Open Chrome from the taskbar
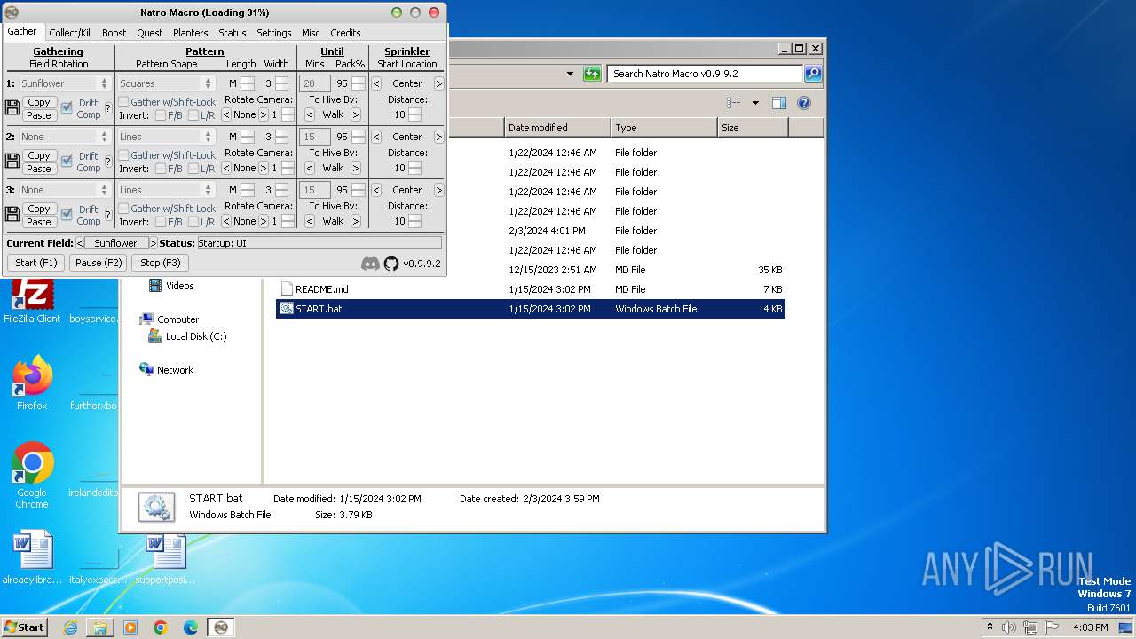This screenshot has height=639, width=1136. pos(161,627)
